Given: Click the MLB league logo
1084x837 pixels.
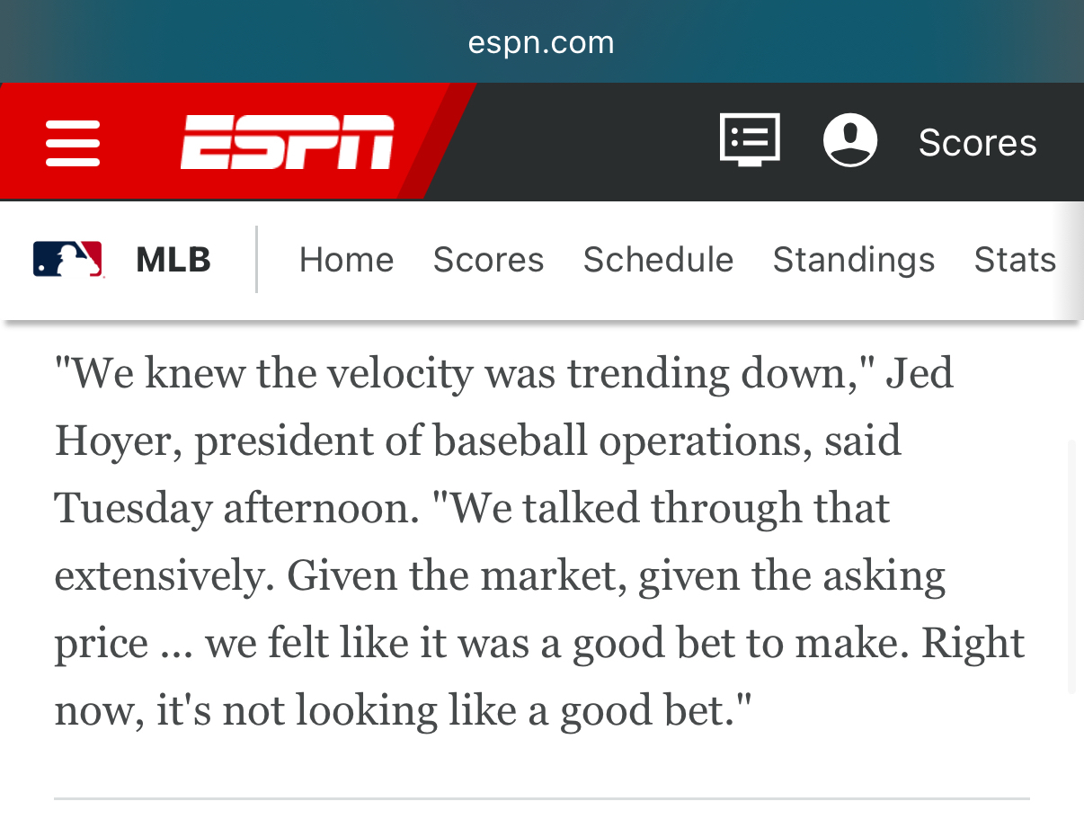Looking at the screenshot, I should (x=67, y=260).
